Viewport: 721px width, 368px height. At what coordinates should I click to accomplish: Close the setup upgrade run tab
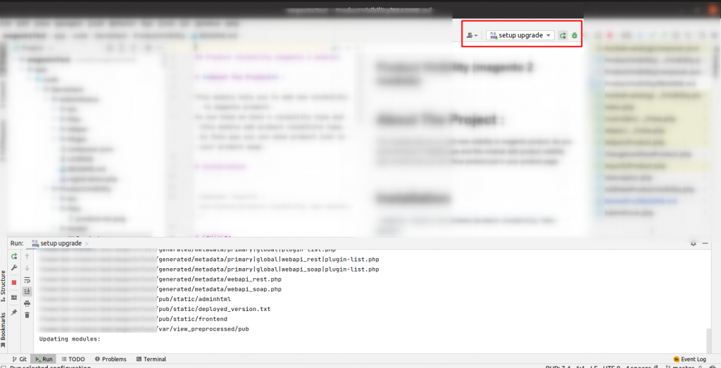pos(87,243)
